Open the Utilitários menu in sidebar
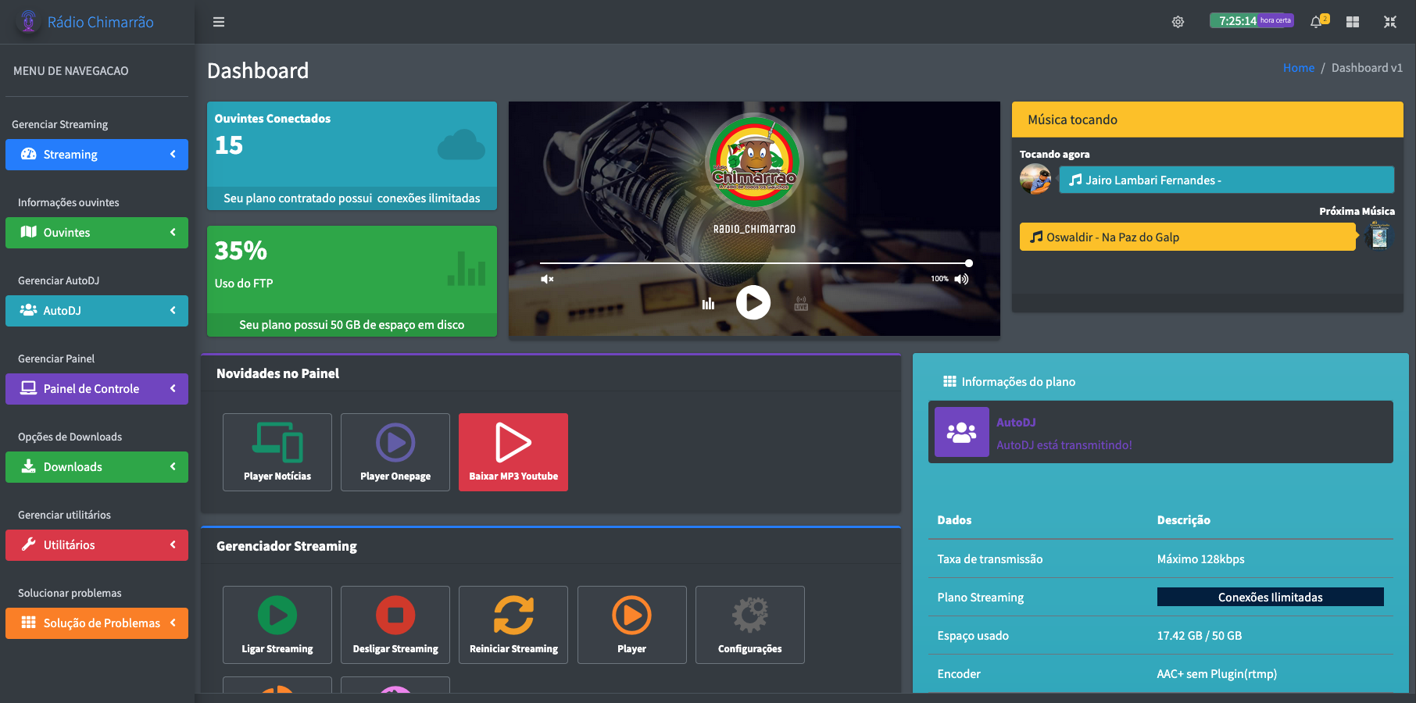The height and width of the screenshot is (703, 1416). click(97, 545)
